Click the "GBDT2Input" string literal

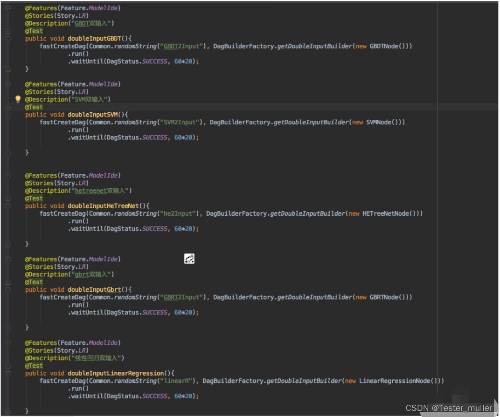click(x=181, y=46)
